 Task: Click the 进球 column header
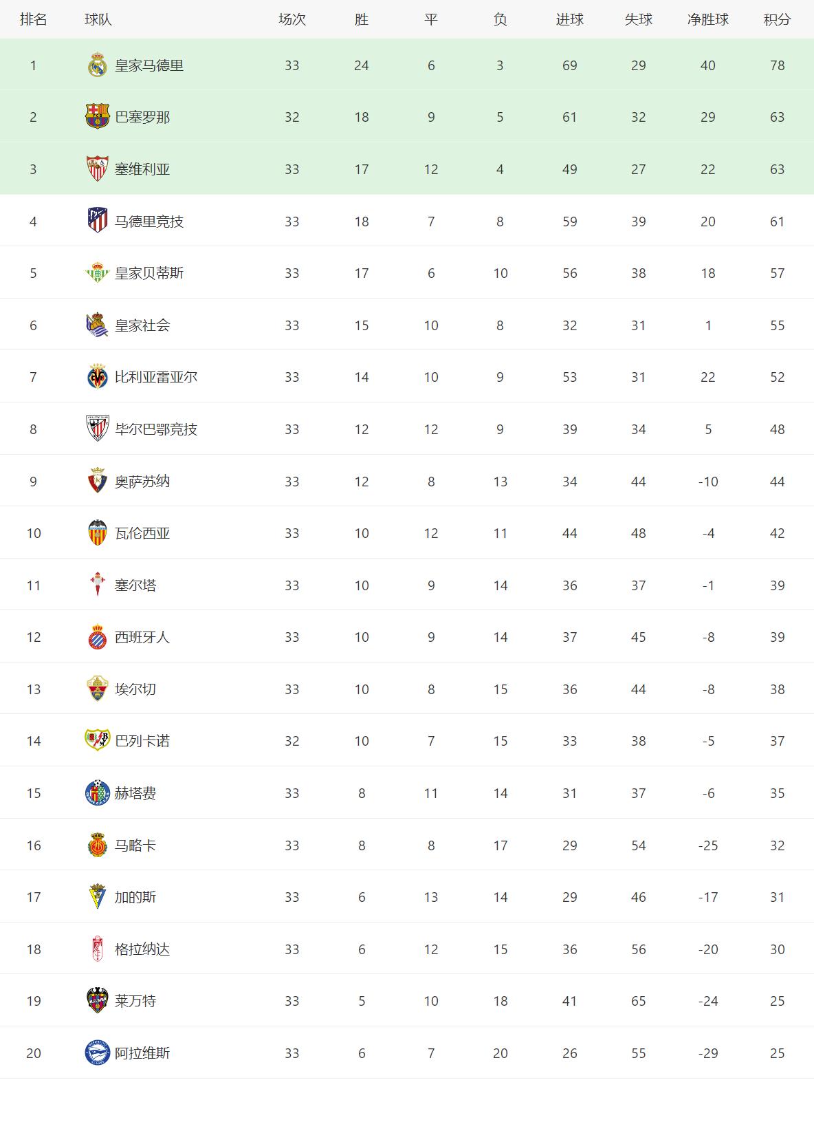(569, 19)
